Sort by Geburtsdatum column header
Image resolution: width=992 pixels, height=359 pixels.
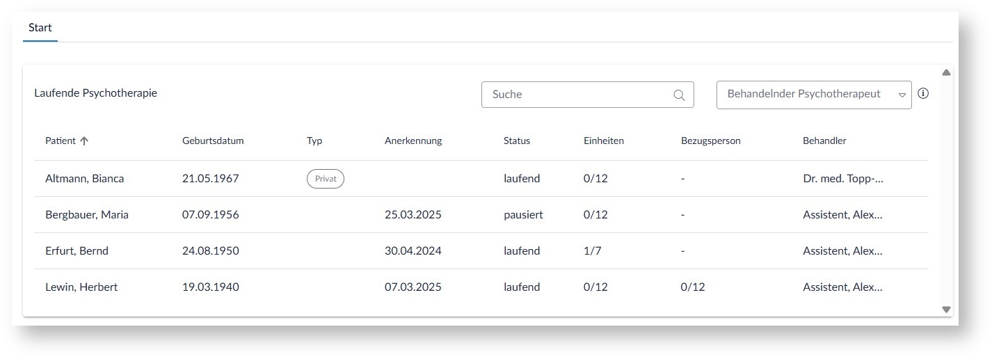coord(213,141)
